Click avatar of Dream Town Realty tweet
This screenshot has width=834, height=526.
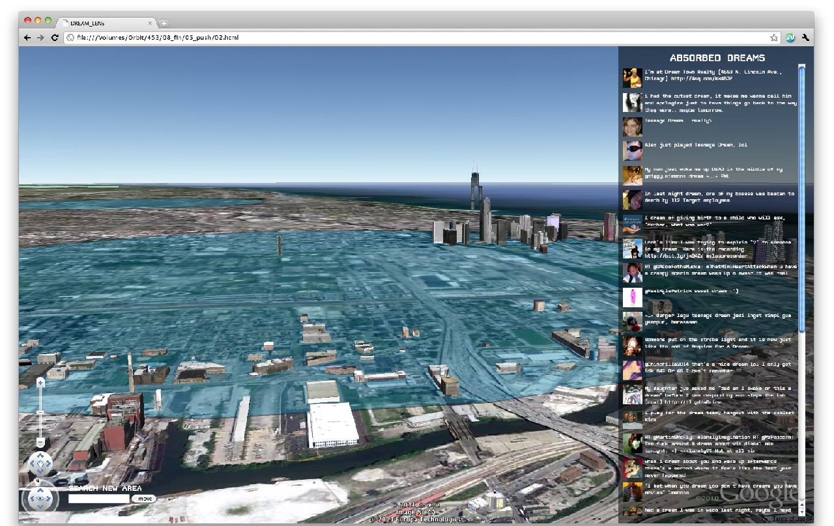632,78
